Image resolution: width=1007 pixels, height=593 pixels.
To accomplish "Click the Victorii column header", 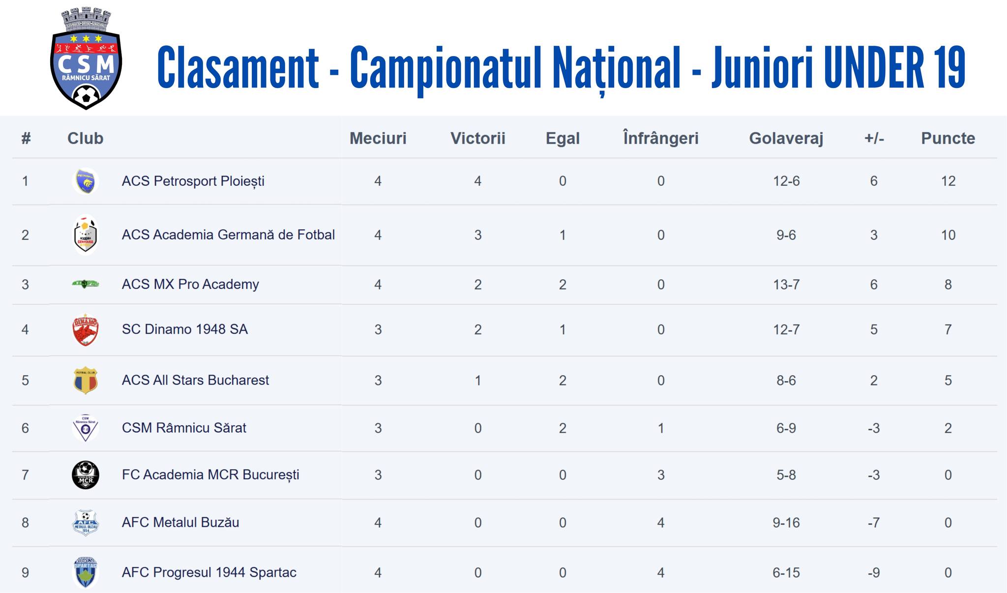I will 477,138.
